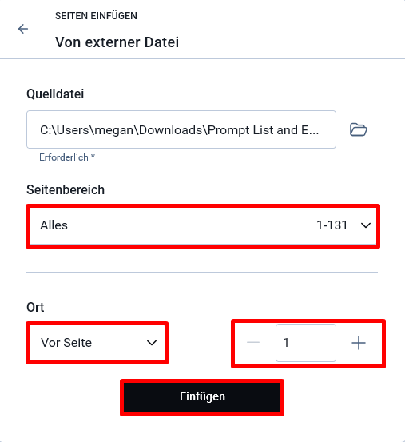Viewport: 405px width, 442px height.
Task: Open the Alles page range dropdown
Action: [203, 226]
